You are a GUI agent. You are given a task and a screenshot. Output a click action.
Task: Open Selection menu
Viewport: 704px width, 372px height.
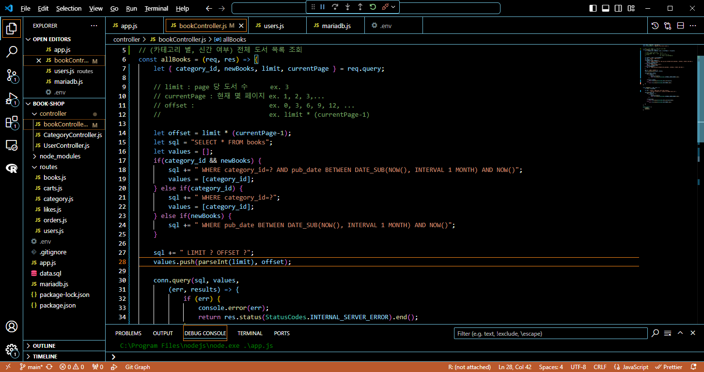tap(69, 8)
